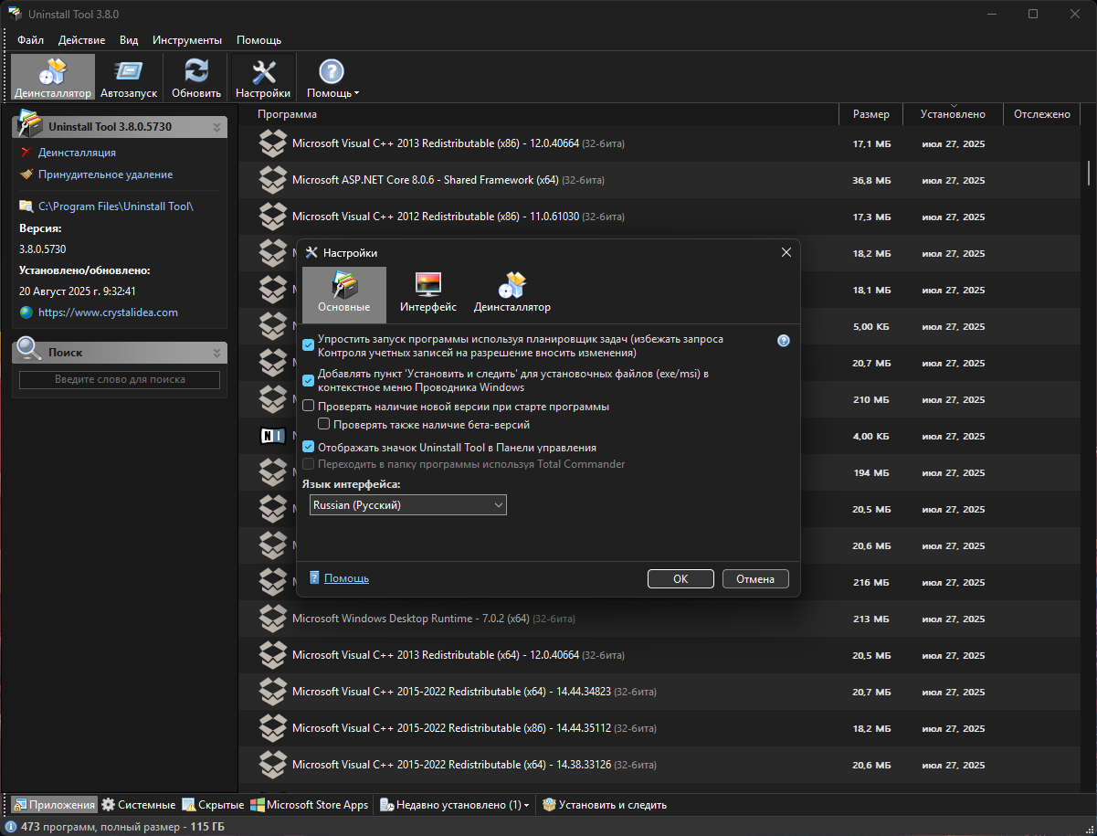The height and width of the screenshot is (836, 1097).
Task: Click the Помощь question mark toolbar icon
Action: click(331, 71)
